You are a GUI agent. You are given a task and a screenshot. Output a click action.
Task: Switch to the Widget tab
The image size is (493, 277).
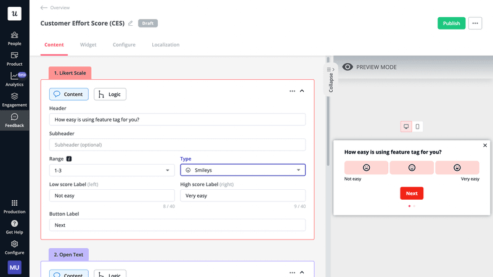coord(88,44)
